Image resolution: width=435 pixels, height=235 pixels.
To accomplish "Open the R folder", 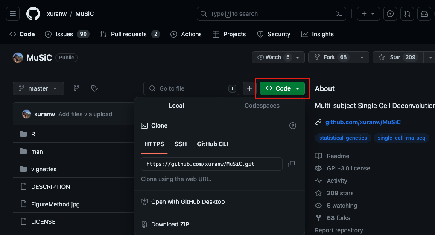I will click(x=33, y=134).
